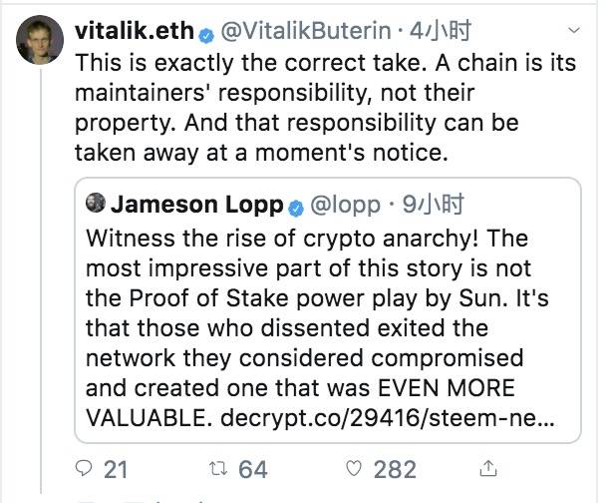Screen dimensions: 612x503
Task: Click the share upload icon
Action: coord(488,467)
